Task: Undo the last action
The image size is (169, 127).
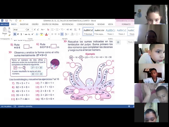Action: pyautogui.click(x=11, y=21)
